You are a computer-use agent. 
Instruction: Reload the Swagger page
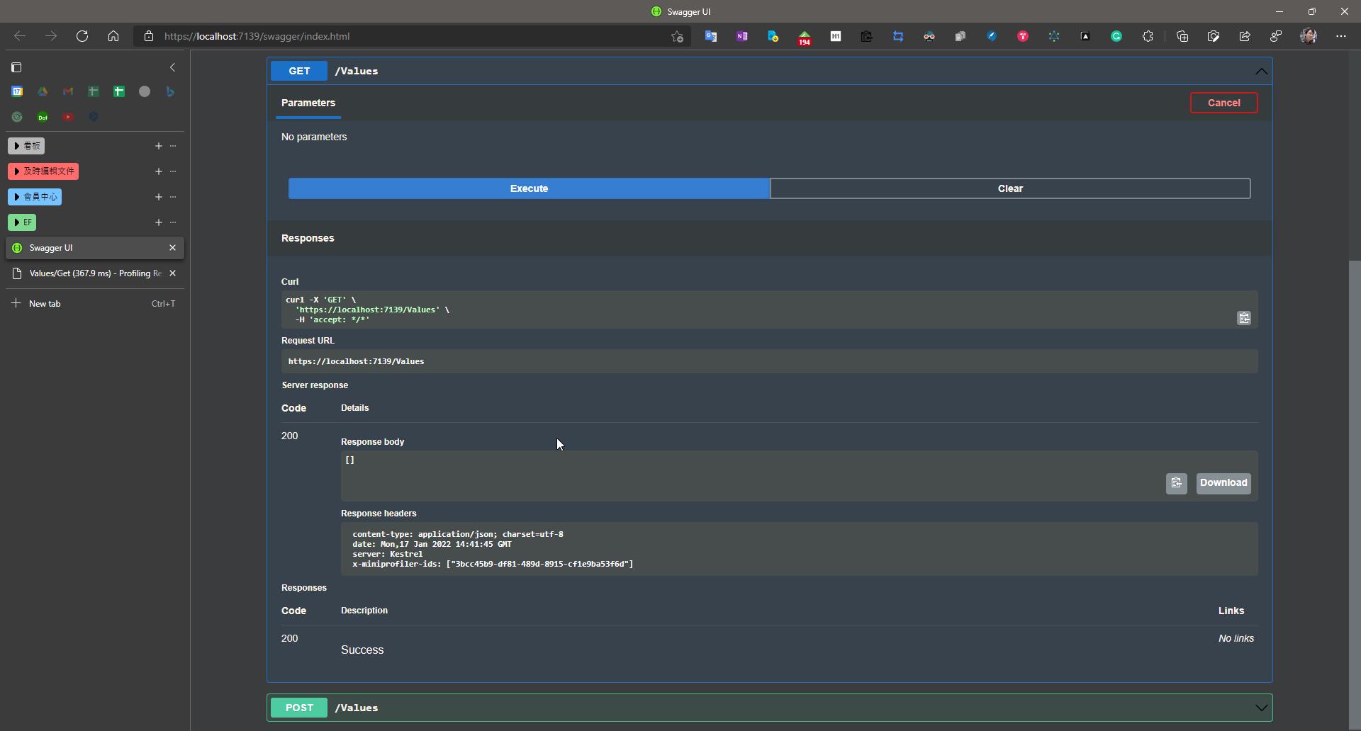[x=82, y=36]
